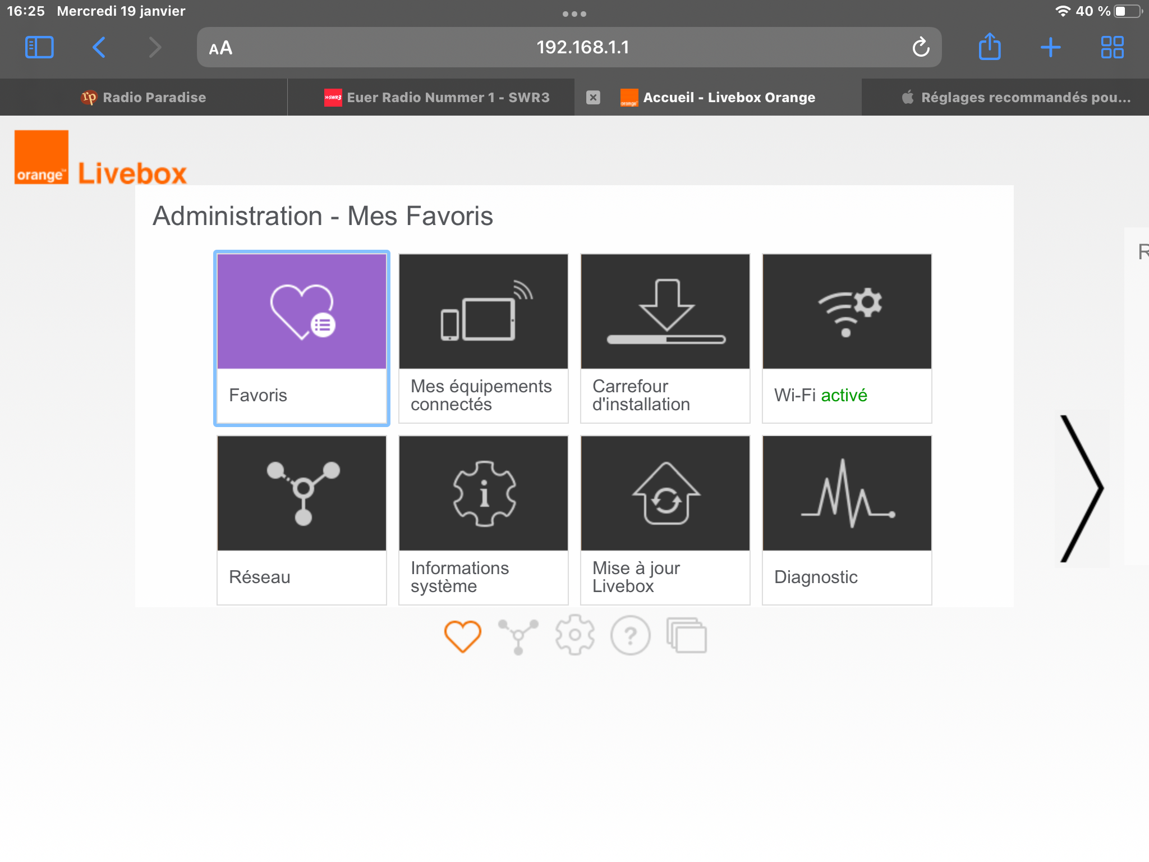
Task: Open the Favoris tile
Action: [x=302, y=338]
